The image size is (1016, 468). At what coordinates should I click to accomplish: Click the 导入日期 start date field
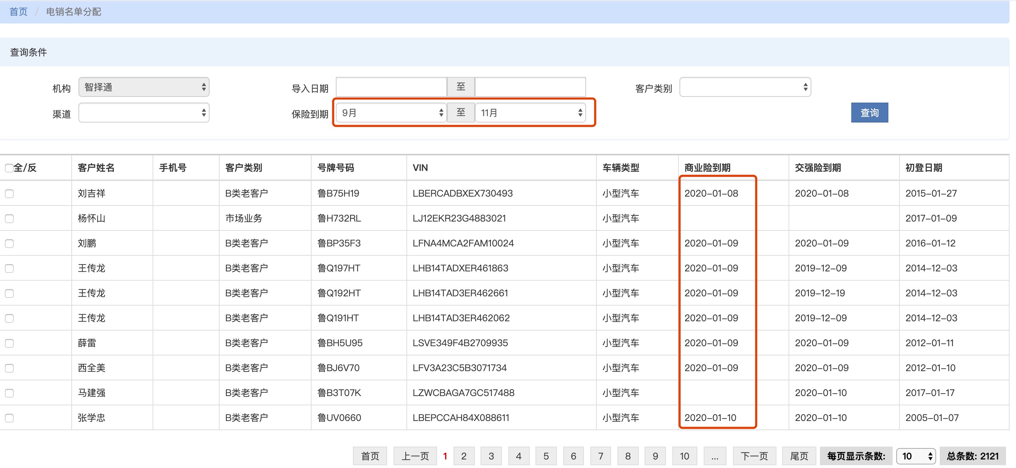pos(391,87)
